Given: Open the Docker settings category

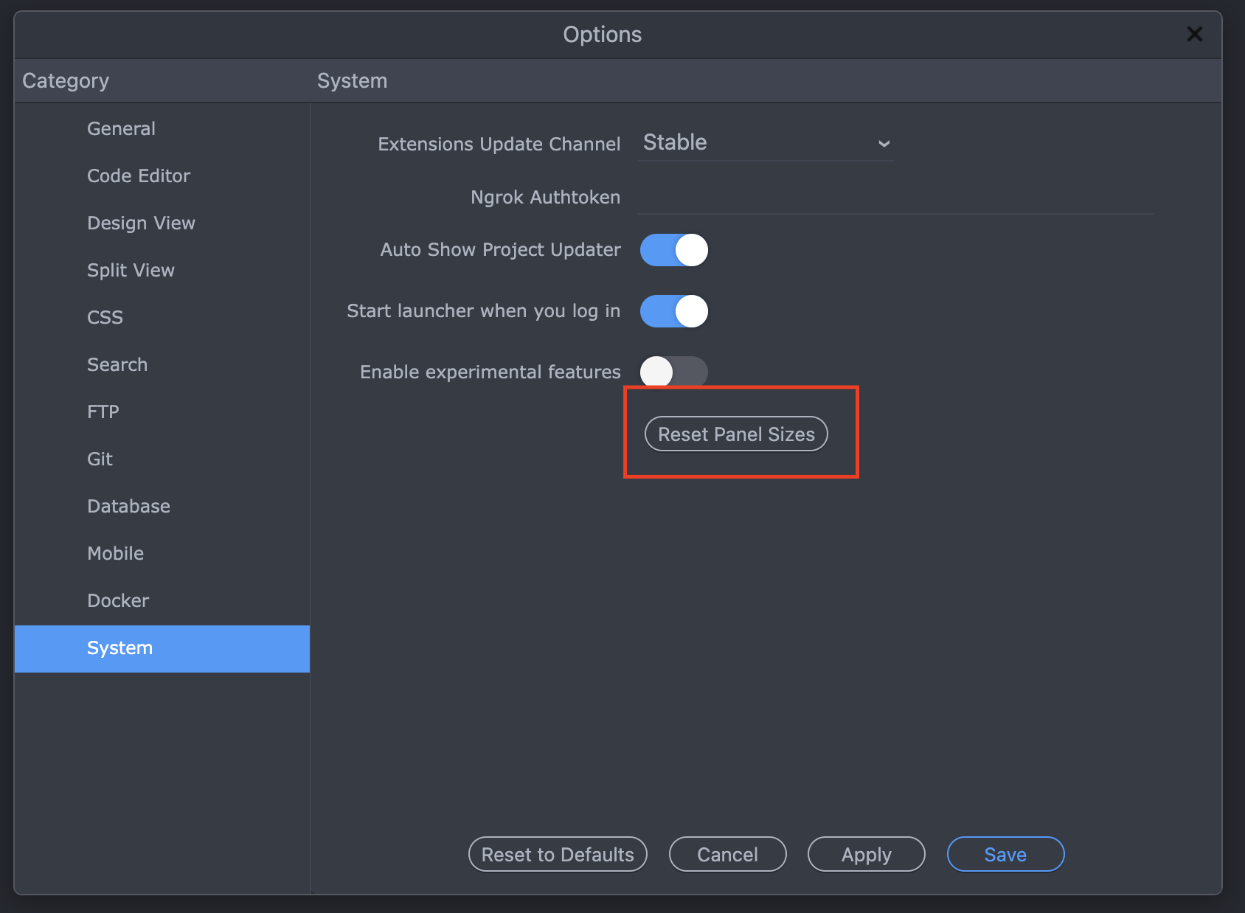Looking at the screenshot, I should point(118,601).
